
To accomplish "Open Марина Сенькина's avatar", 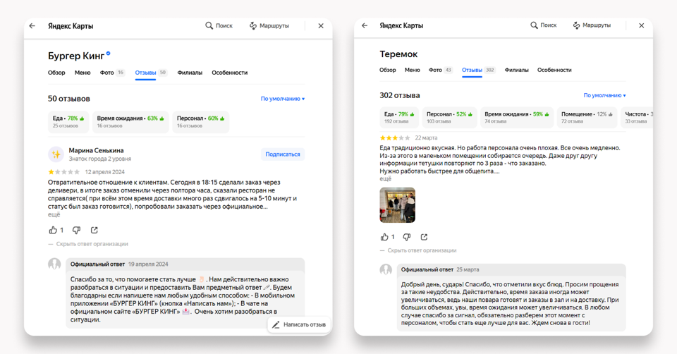I will point(56,154).
